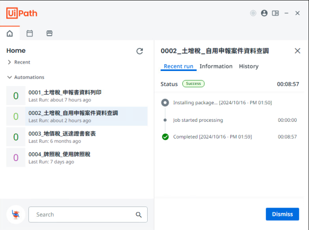The image size is (309, 230).
Task: Open the marketplace store tab
Action: pos(49,33)
